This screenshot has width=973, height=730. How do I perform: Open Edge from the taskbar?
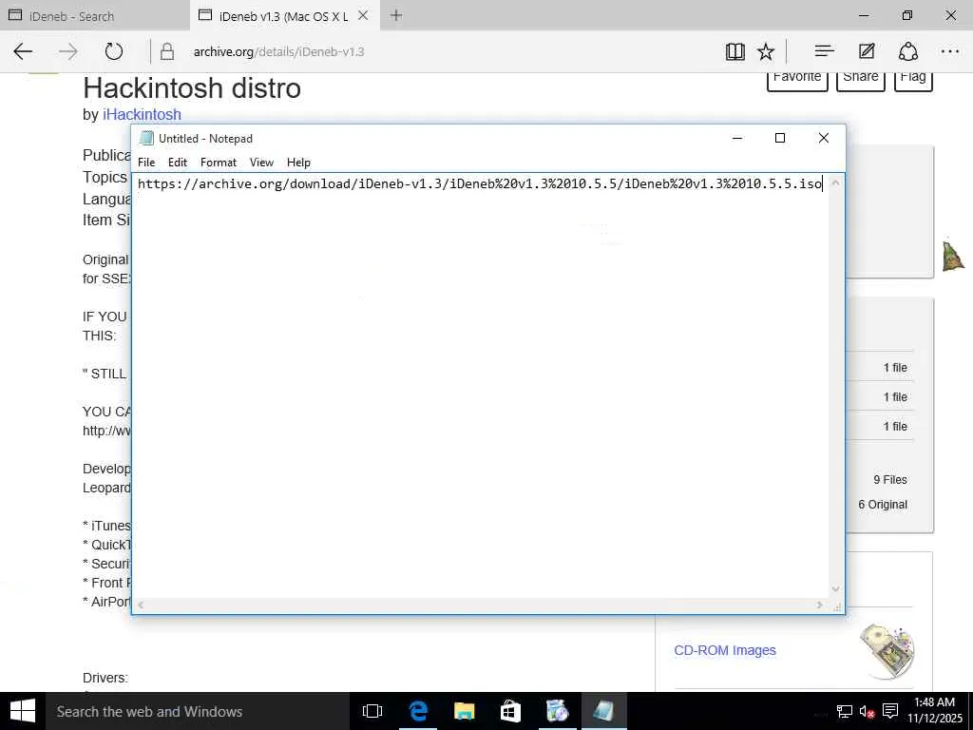[418, 711]
